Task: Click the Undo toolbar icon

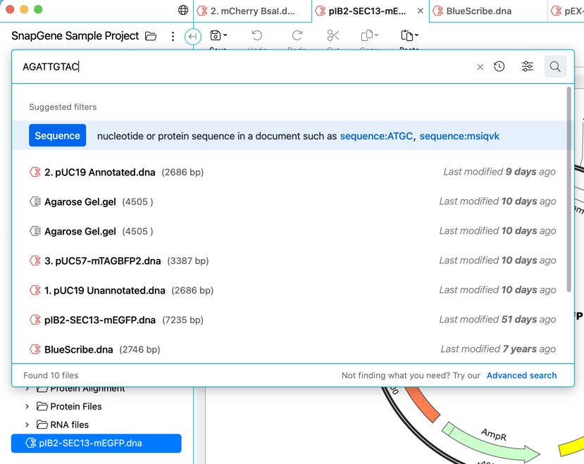Action: point(257,35)
